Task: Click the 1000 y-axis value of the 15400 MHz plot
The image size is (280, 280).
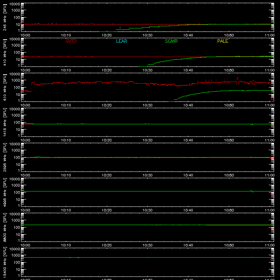Action: click(16, 255)
